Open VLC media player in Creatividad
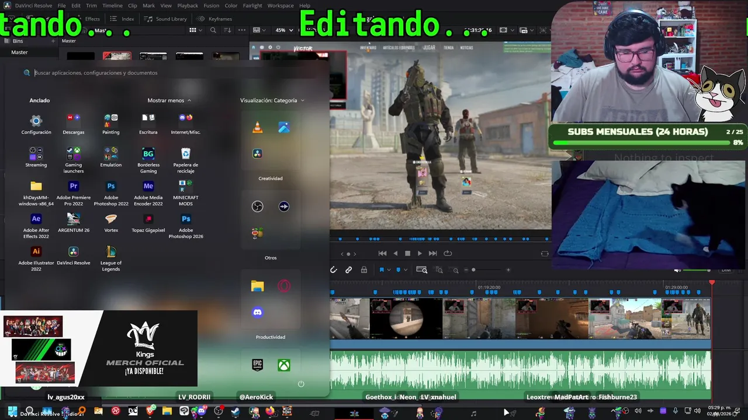748x420 pixels. point(258,127)
